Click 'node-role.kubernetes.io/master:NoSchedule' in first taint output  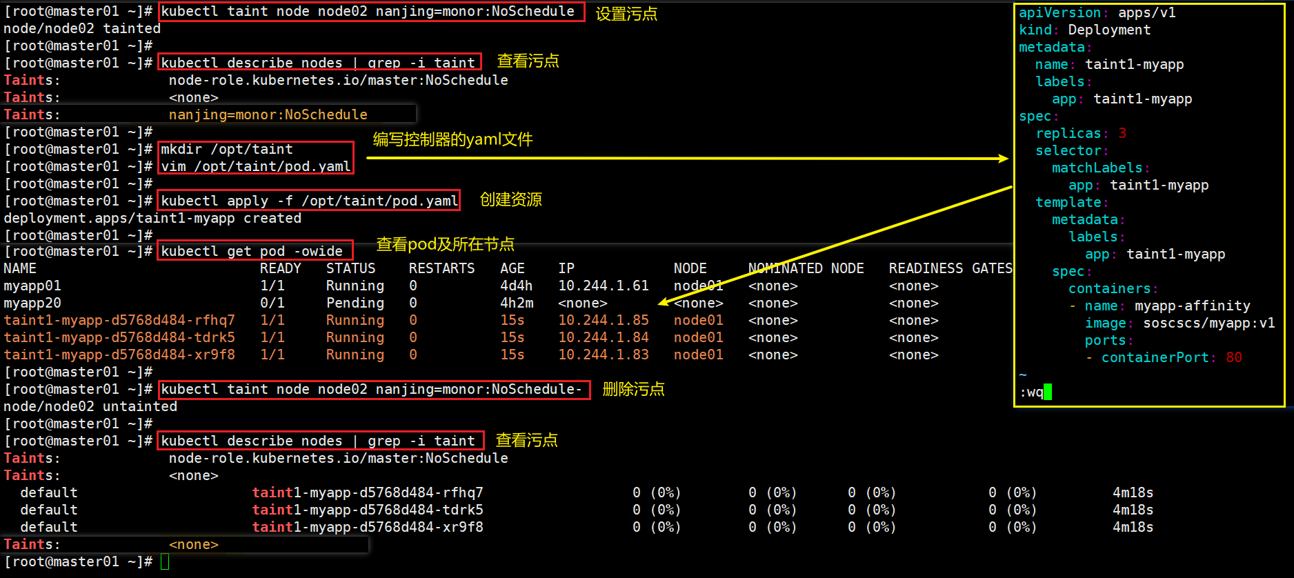click(x=339, y=80)
